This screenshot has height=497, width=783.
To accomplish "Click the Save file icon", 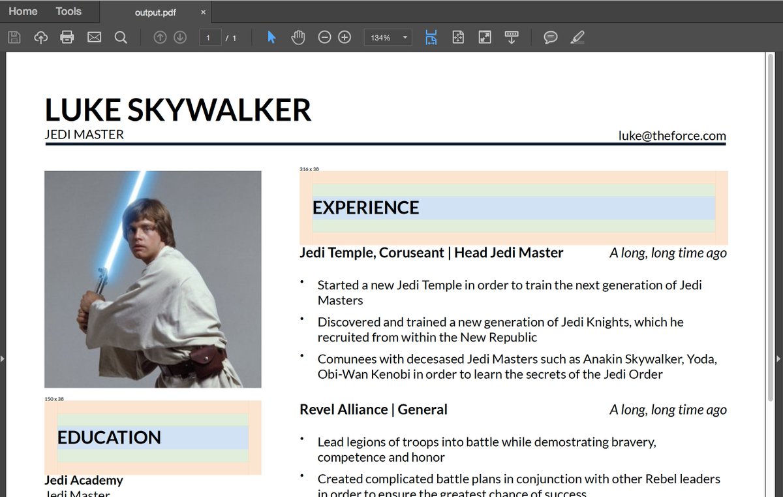I will pyautogui.click(x=14, y=37).
